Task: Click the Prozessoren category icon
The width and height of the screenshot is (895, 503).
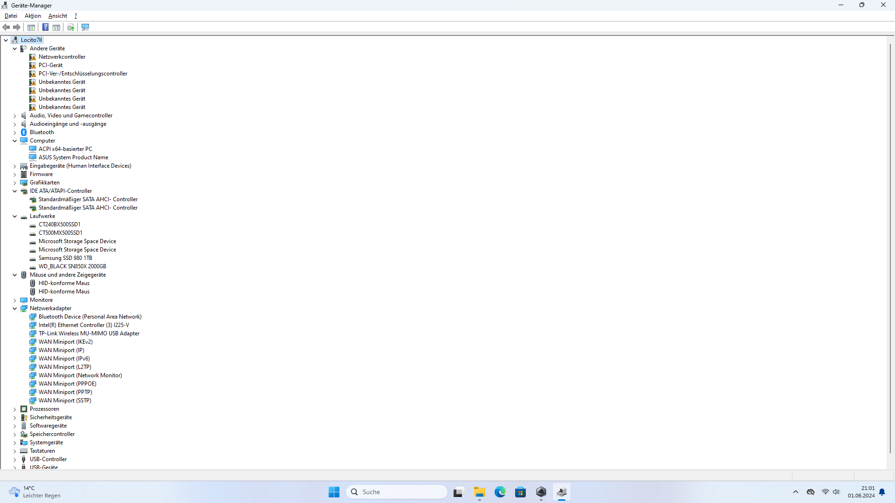Action: pos(24,409)
